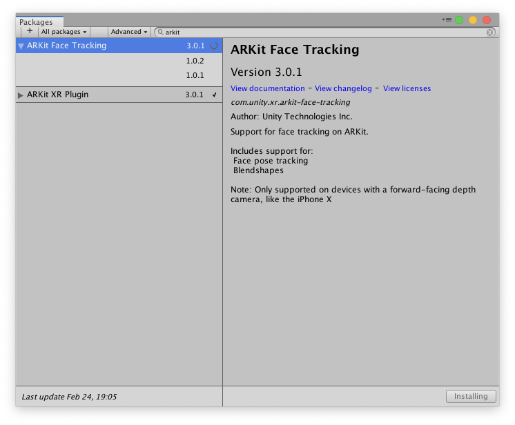Expand the ARKit XR Plugin entry
Screen dimensions: 515x425
click(x=20, y=95)
